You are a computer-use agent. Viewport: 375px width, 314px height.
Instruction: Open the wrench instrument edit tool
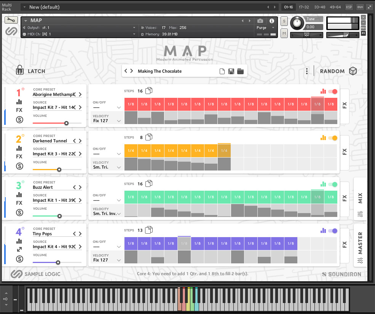pyautogui.click(x=11, y=20)
